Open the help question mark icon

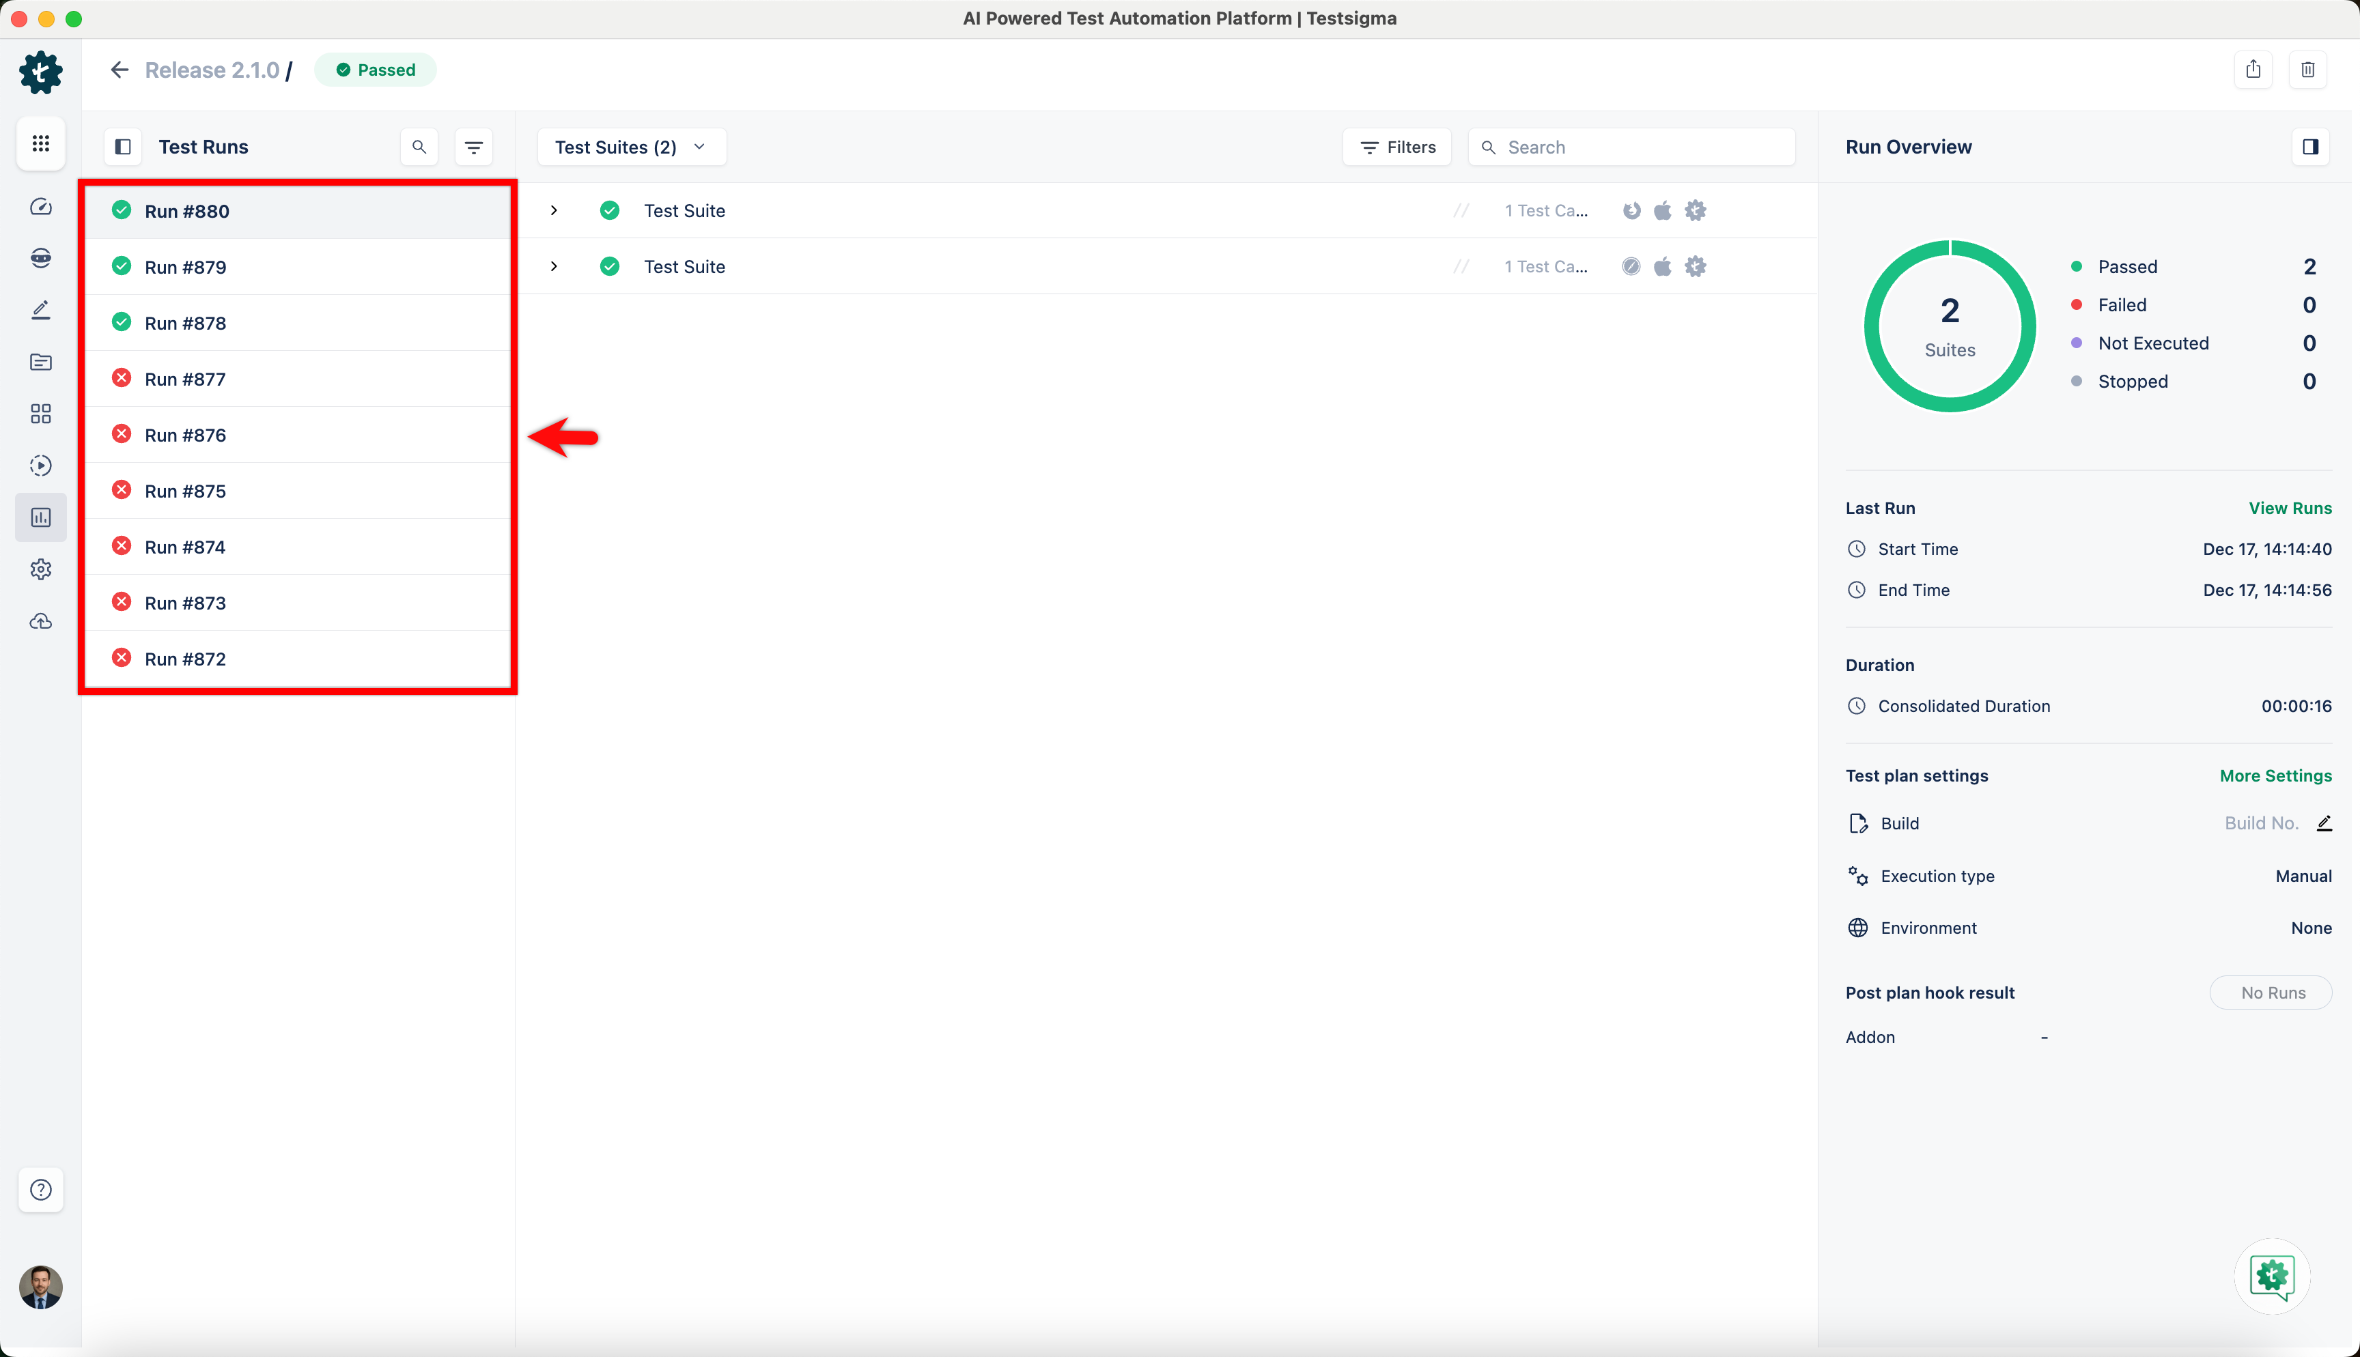[x=41, y=1189]
